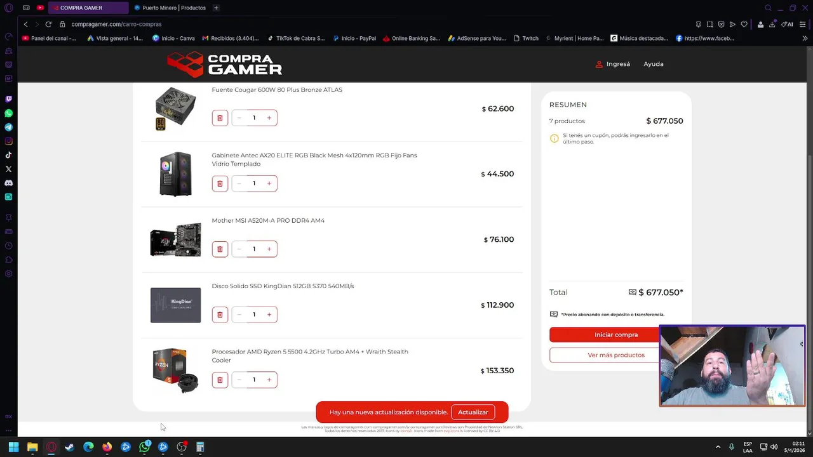
Task: Open the Opera GX main menu
Action: [8, 8]
